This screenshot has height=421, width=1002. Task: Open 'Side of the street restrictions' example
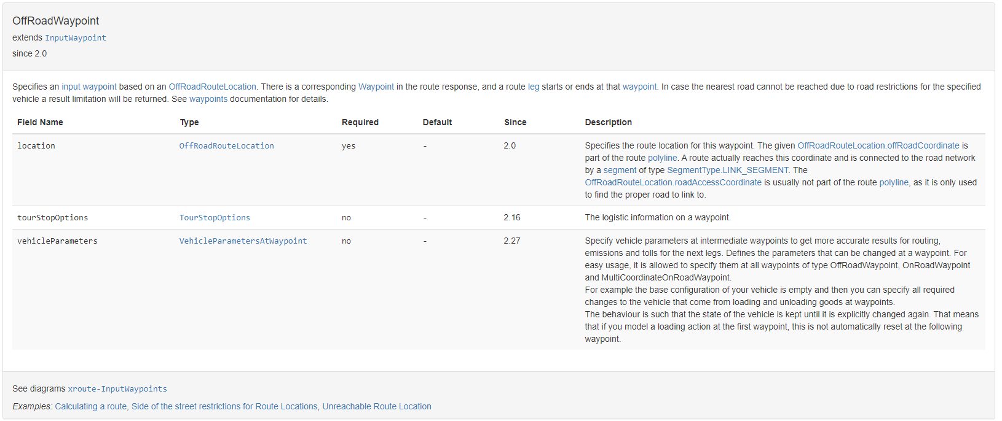click(224, 406)
